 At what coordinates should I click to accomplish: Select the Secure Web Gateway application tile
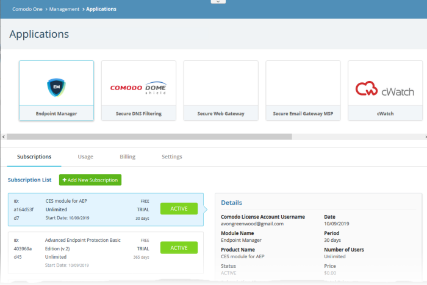(x=221, y=90)
